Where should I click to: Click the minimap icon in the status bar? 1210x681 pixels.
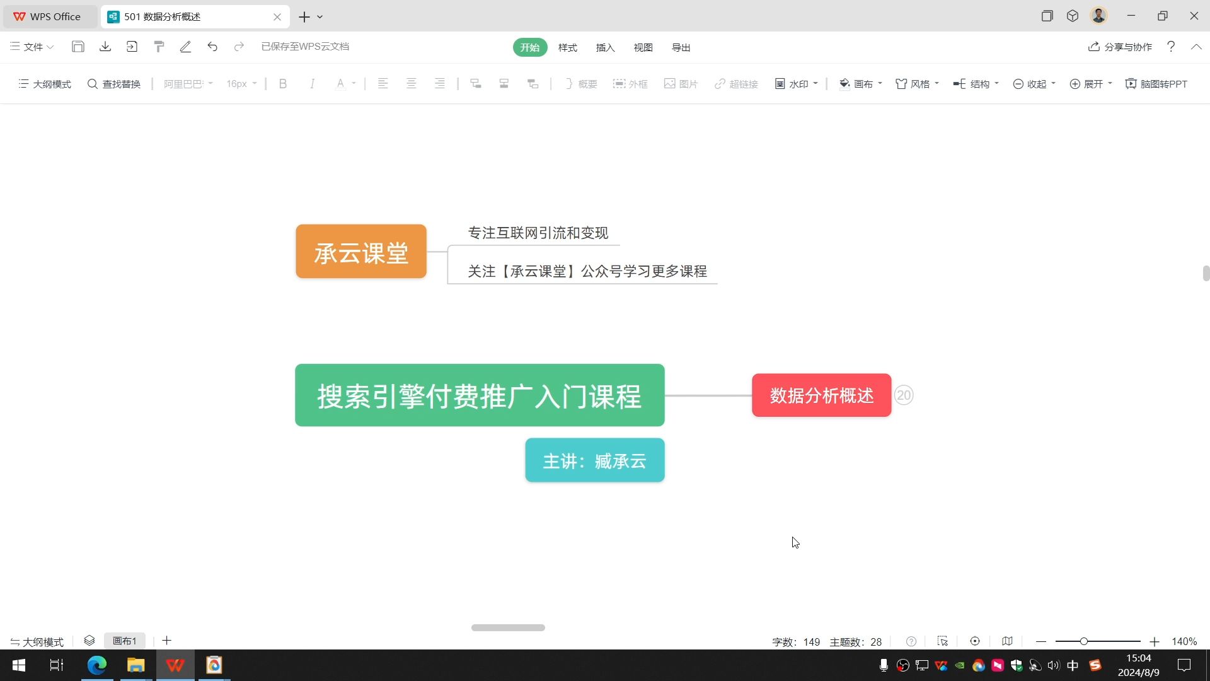(1007, 641)
